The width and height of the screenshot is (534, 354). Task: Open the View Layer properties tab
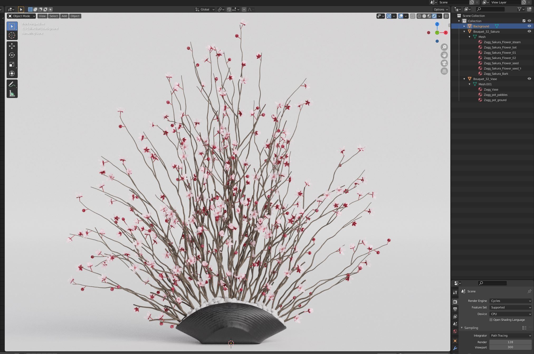point(455,317)
